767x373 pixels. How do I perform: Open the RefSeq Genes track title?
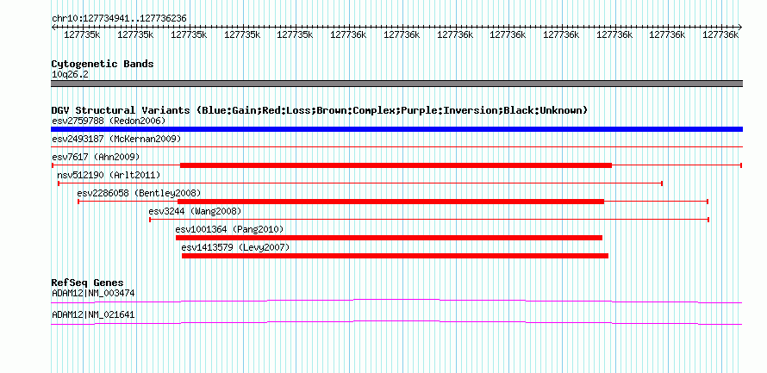(x=88, y=283)
